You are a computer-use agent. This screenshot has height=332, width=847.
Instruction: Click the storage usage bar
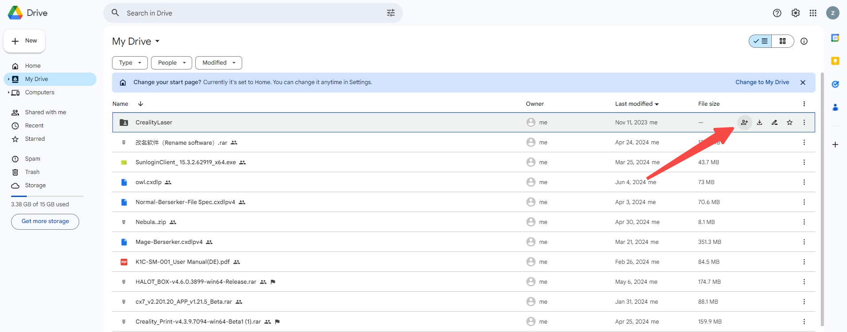pos(47,196)
